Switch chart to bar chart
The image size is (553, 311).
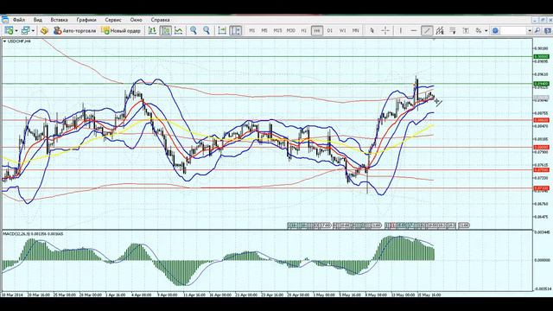[152, 31]
